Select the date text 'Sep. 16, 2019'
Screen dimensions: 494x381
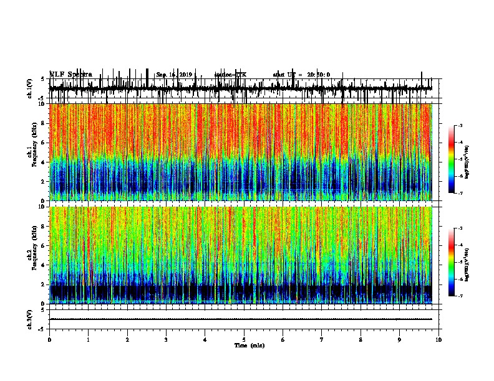[174, 75]
